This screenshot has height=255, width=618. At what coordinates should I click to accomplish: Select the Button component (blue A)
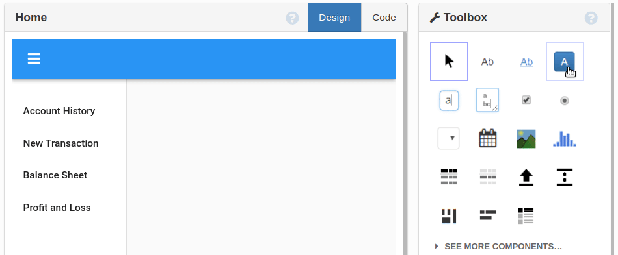(565, 62)
